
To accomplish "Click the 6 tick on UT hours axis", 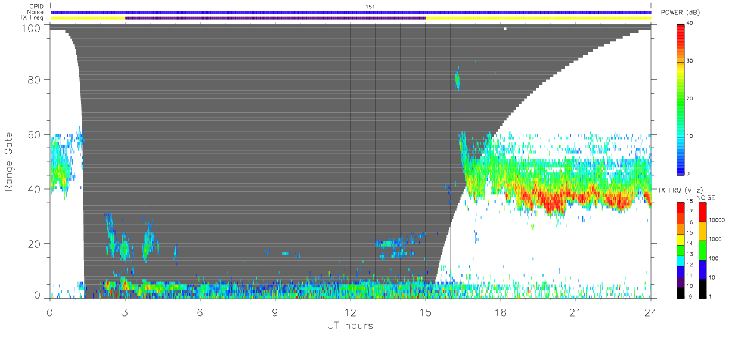I will point(200,312).
